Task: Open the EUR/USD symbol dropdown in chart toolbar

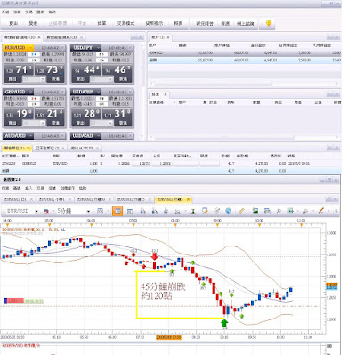Action: click(36, 211)
